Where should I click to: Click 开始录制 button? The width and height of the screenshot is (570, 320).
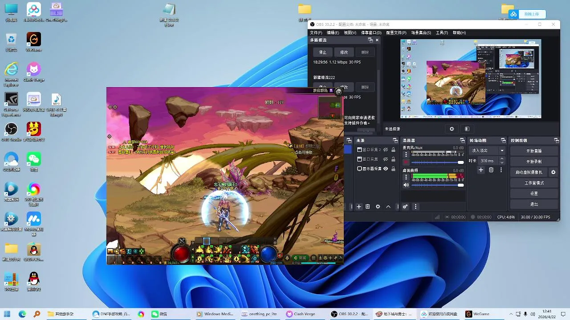point(534,161)
